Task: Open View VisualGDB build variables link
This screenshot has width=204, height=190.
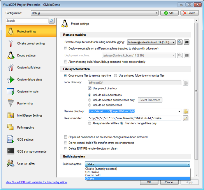Action: click(36, 182)
